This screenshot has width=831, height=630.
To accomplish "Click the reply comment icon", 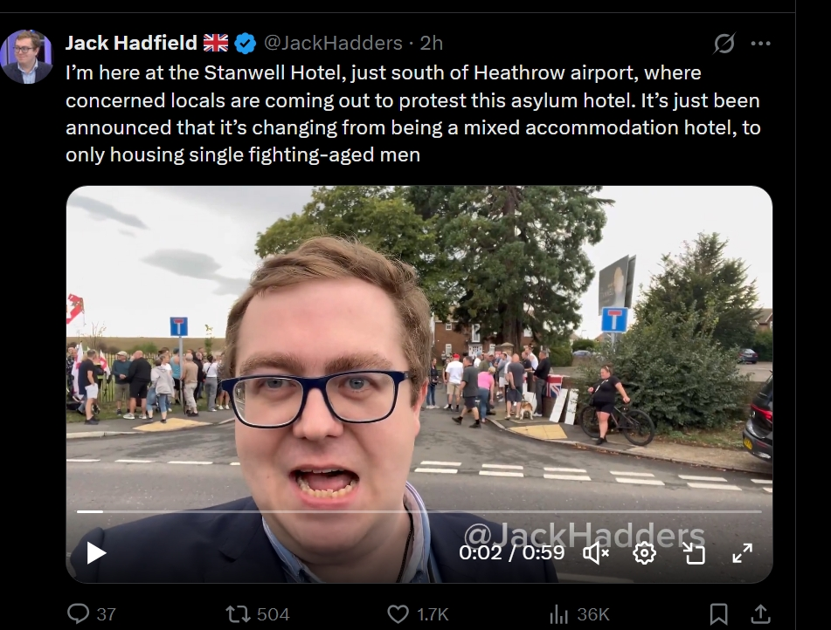I will coord(78,613).
